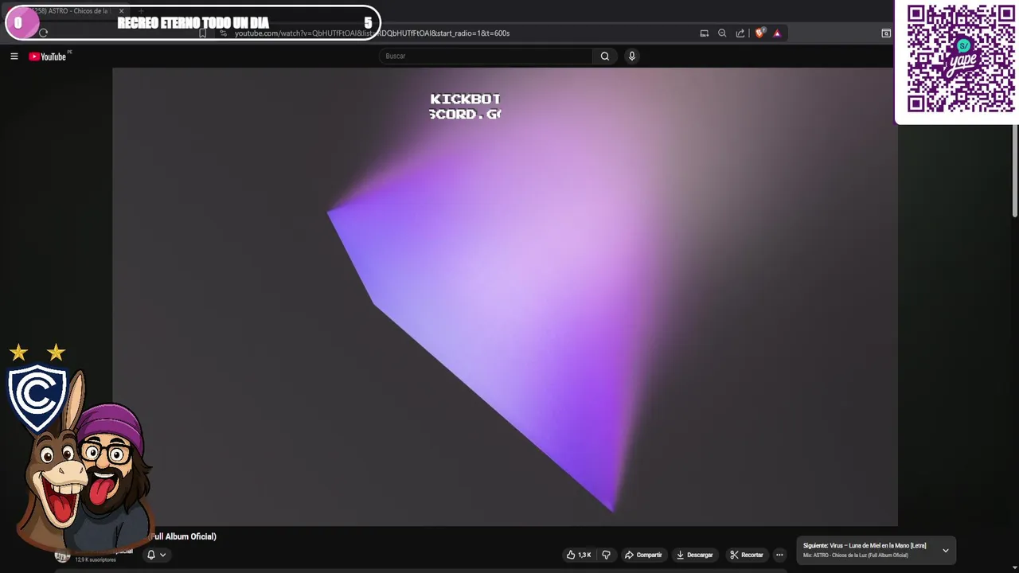Click the Full Album Oficial video title

[x=183, y=536]
